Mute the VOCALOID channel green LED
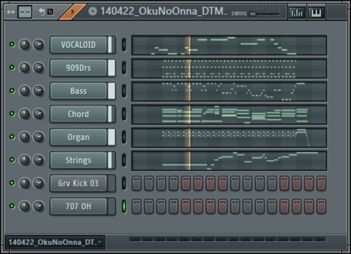 click(x=12, y=44)
